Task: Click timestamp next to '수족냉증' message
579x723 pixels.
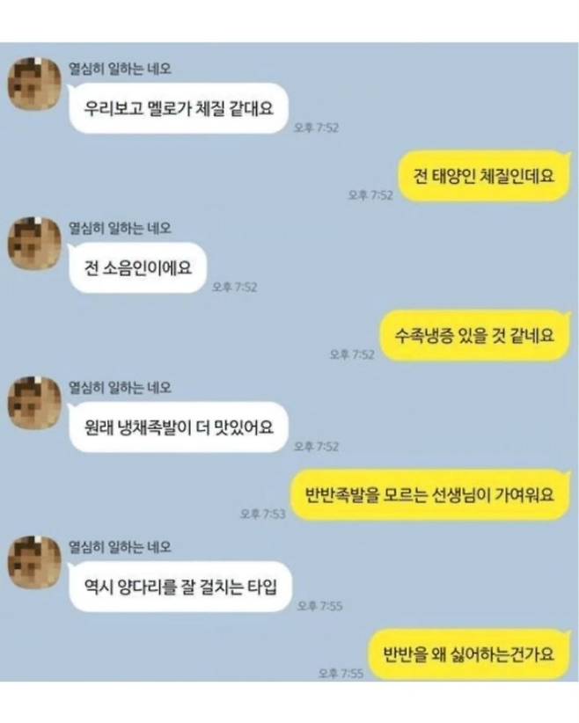Action: (352, 354)
